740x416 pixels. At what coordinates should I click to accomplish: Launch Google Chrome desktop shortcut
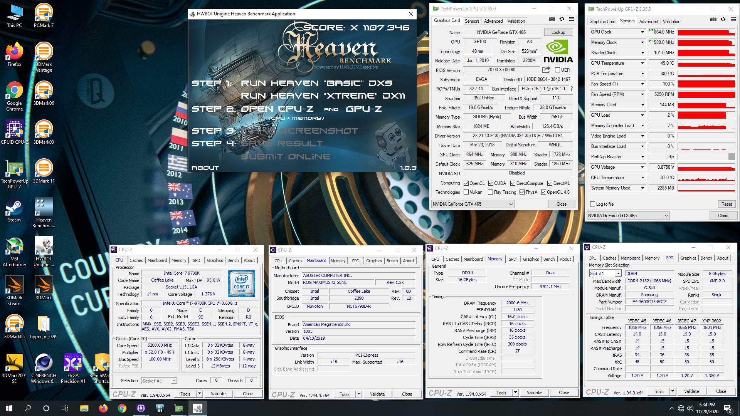(x=14, y=96)
